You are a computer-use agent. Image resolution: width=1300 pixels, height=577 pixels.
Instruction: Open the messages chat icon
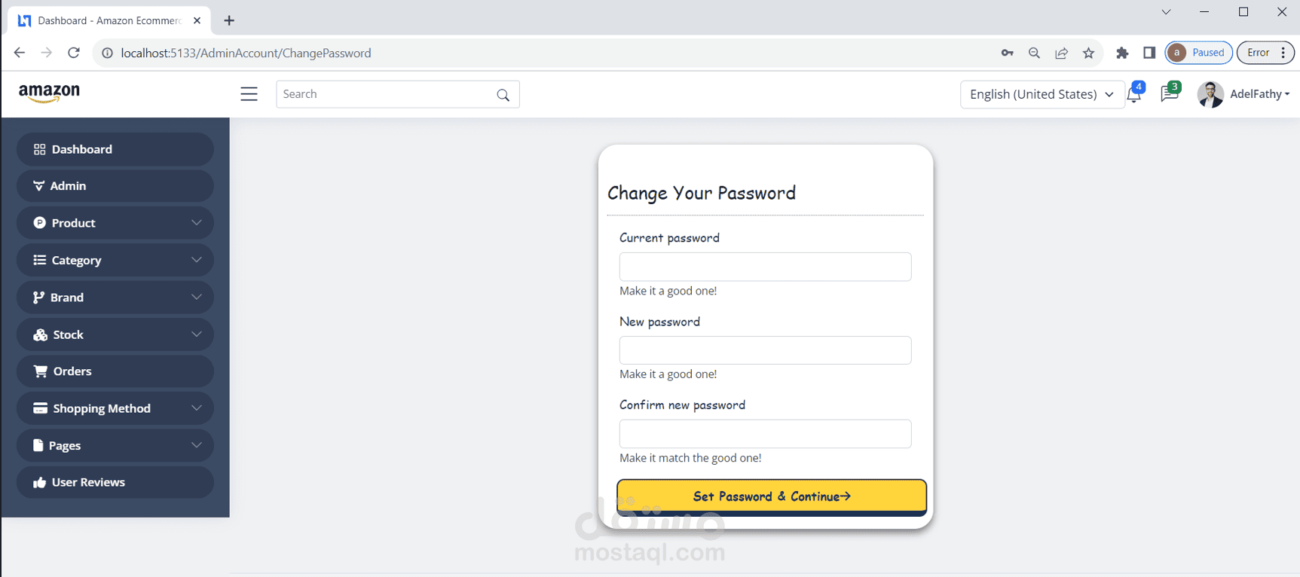(x=1170, y=93)
